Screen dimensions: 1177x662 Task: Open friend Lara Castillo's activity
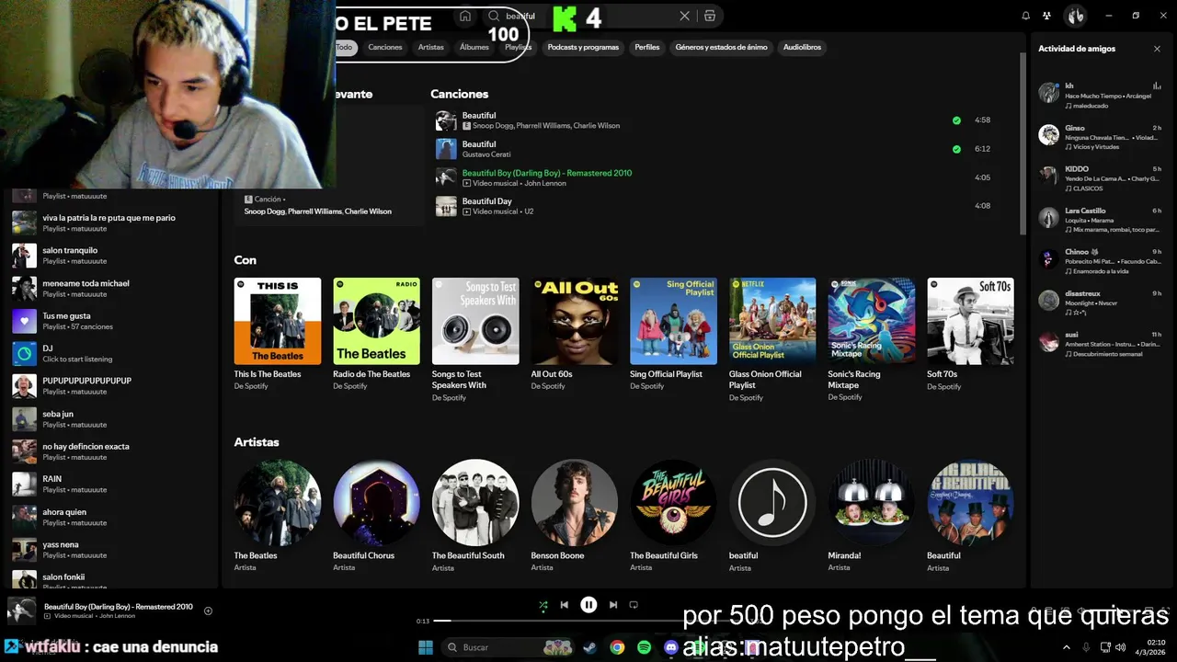pyautogui.click(x=1101, y=219)
